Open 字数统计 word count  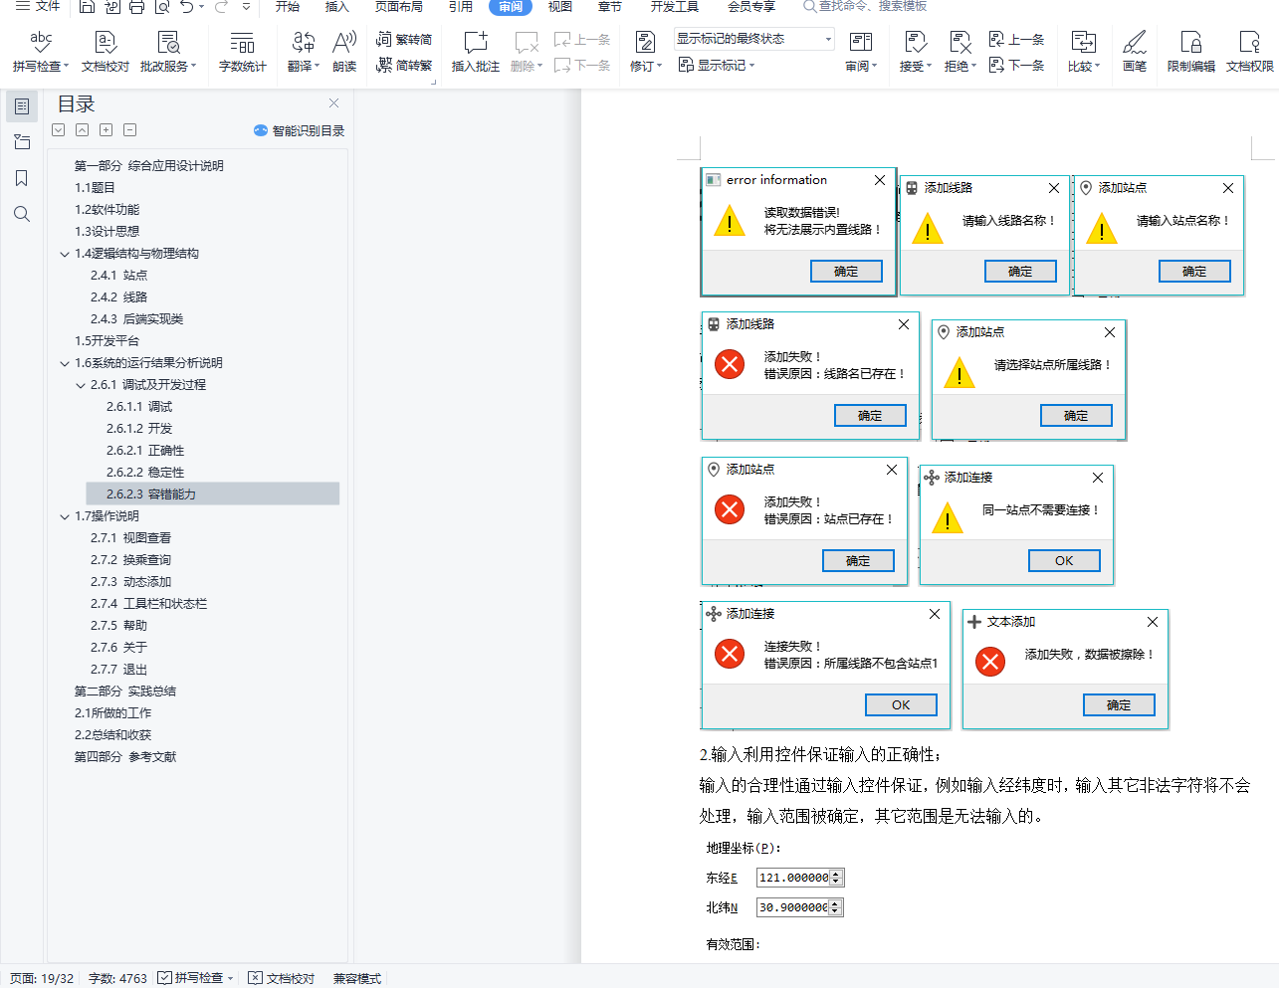[x=243, y=51]
